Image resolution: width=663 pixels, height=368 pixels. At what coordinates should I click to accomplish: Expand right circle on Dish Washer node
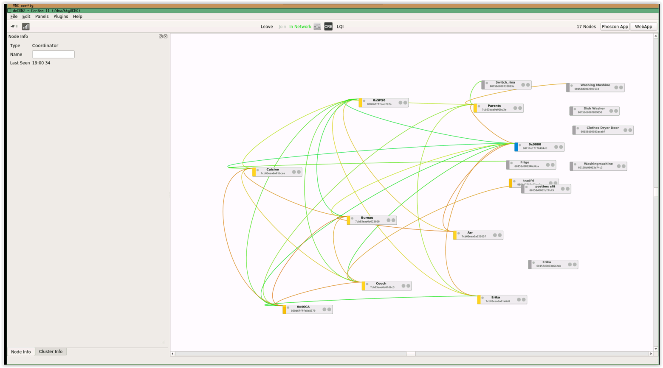(x=616, y=111)
